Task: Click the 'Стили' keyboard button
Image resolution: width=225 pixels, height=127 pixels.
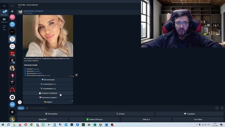Action: pos(120,114)
